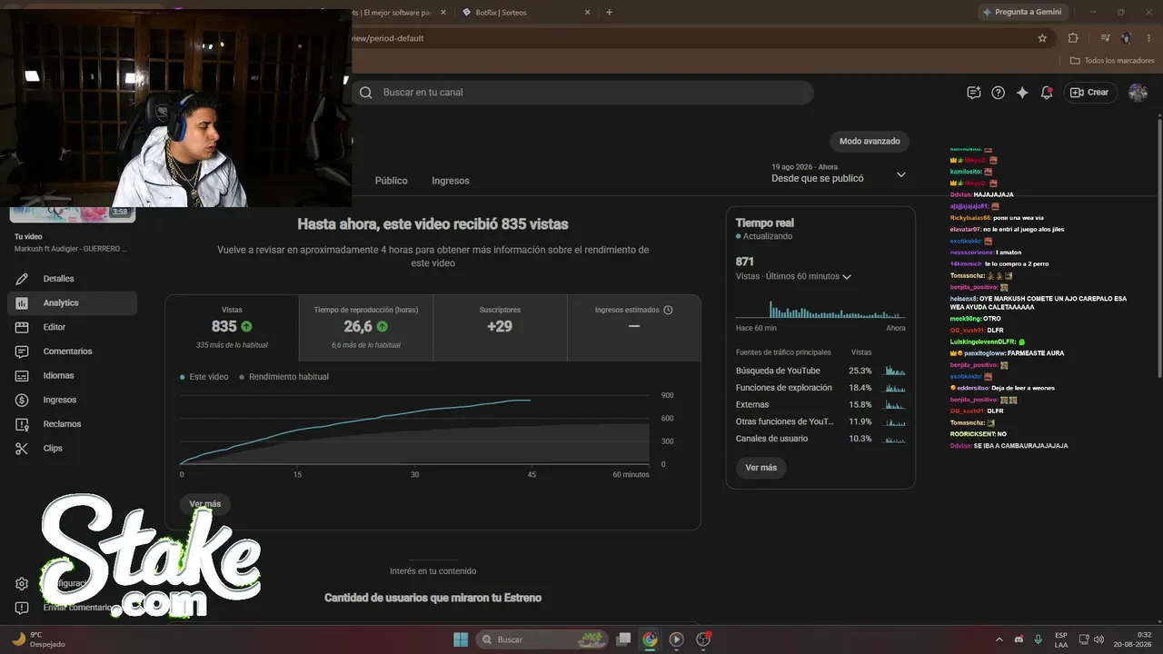Show hidden tray icons chevron

999,639
